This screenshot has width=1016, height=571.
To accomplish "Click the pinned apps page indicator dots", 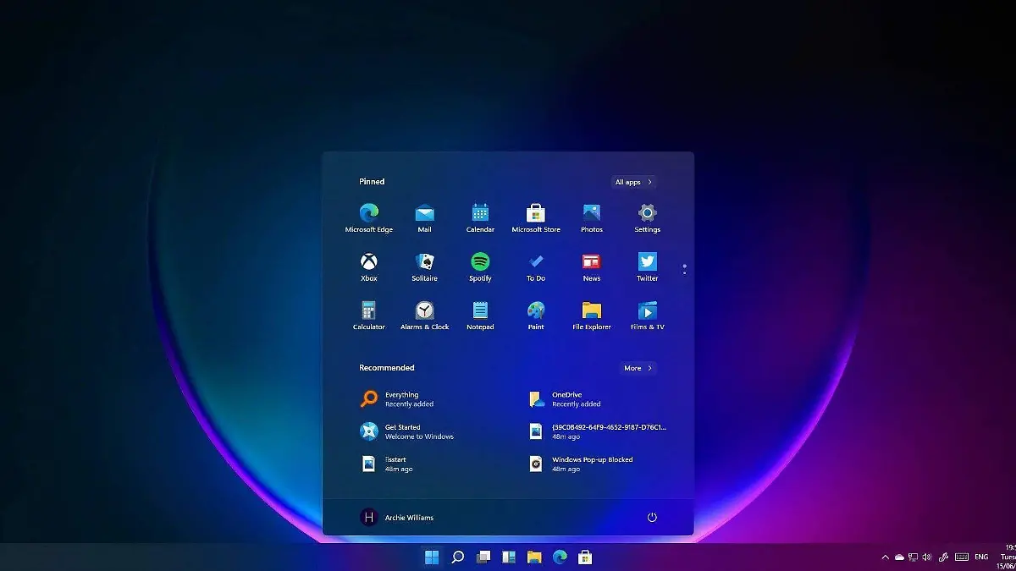I will [x=684, y=269].
